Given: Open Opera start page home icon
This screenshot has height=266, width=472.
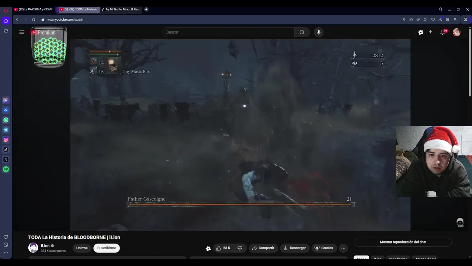Looking at the screenshot, I should 6,21.
